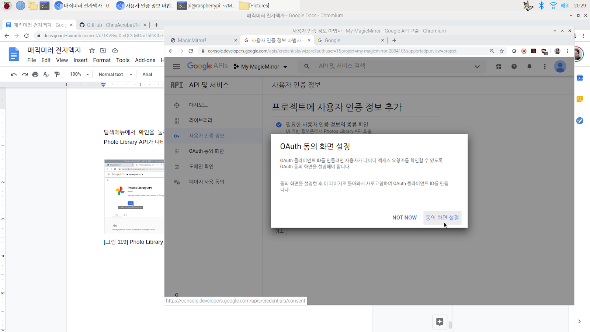Open the Edit menu in Google Docs
The height and width of the screenshot is (332, 590).
[46, 60]
